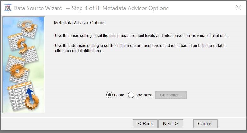Click the "Basic" option label text
The height and width of the screenshot is (133, 247).
119,95
